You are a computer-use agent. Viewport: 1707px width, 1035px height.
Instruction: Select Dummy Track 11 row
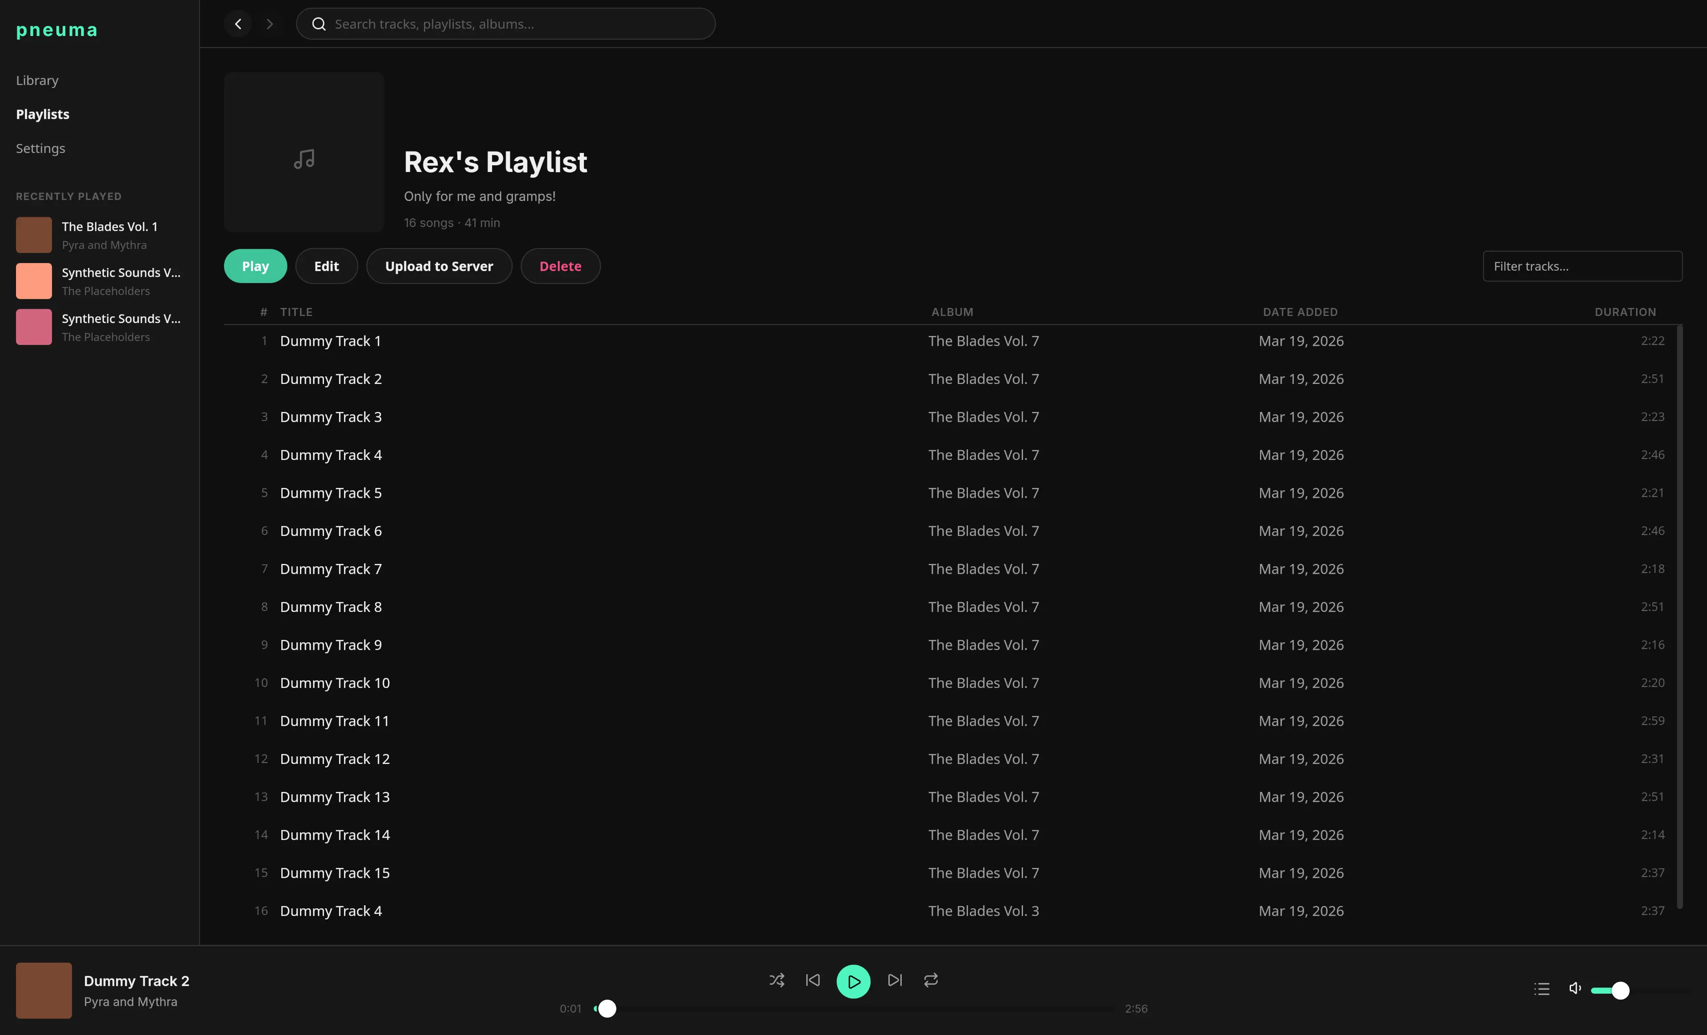click(949, 721)
